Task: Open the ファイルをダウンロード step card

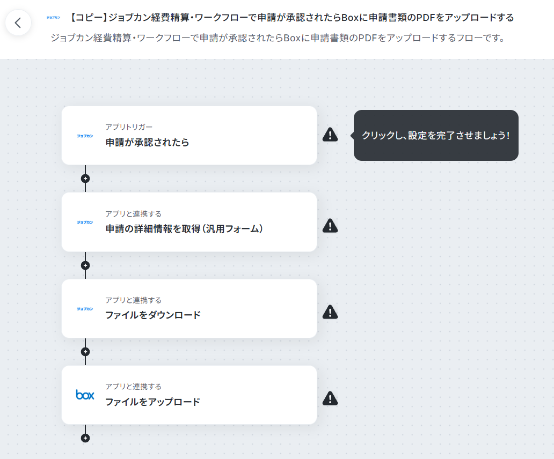Action: tap(189, 309)
